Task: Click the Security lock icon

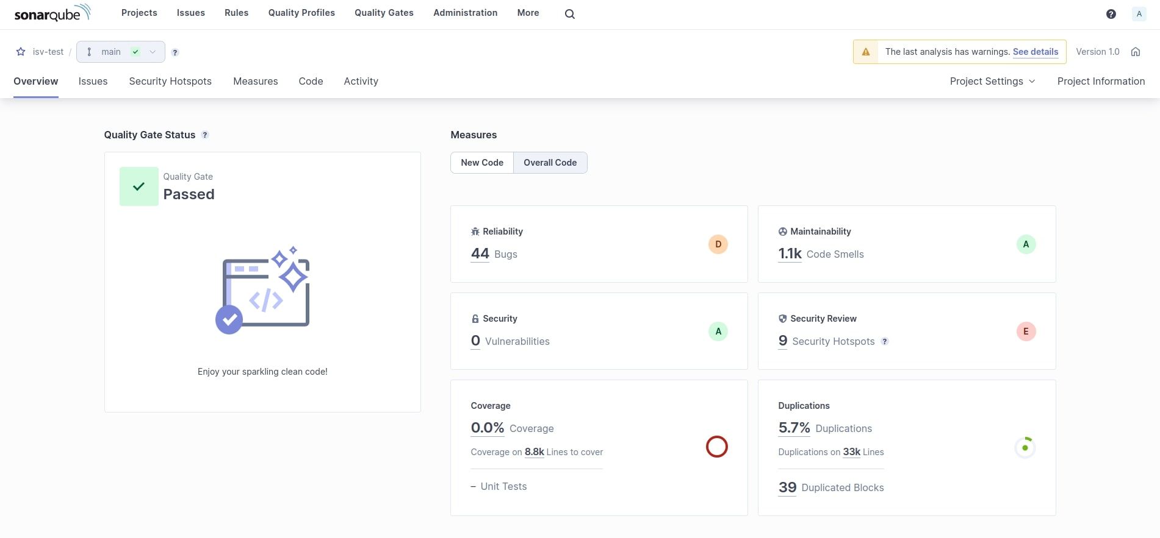Action: 475,319
